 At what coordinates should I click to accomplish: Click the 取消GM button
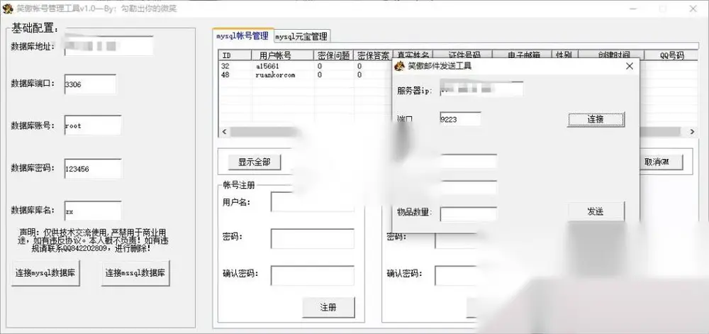[x=659, y=162]
